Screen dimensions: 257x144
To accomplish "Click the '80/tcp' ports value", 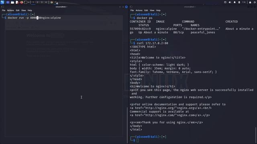I will [178, 32].
